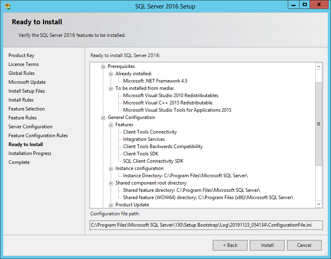Viewport: 331px width, 259px height.
Task: Select Integration Services feature
Action: tap(144, 139)
